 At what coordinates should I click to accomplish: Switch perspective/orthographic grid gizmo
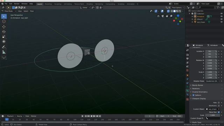click(158, 16)
